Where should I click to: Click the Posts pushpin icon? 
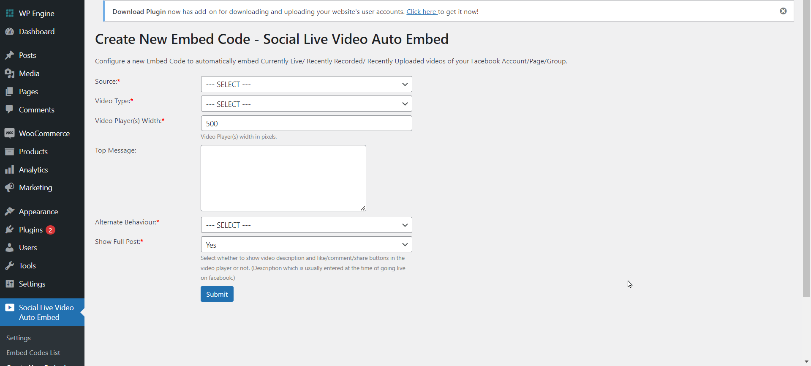tap(9, 55)
